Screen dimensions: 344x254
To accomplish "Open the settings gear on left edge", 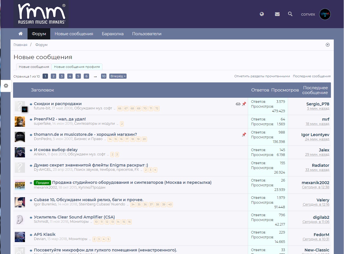I will 6,86.
